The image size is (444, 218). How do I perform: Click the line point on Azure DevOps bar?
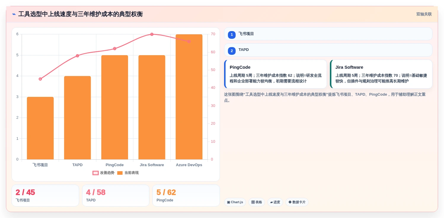click(189, 41)
